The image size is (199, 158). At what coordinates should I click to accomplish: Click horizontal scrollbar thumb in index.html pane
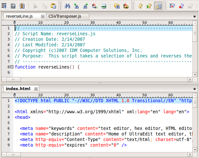(13, 154)
